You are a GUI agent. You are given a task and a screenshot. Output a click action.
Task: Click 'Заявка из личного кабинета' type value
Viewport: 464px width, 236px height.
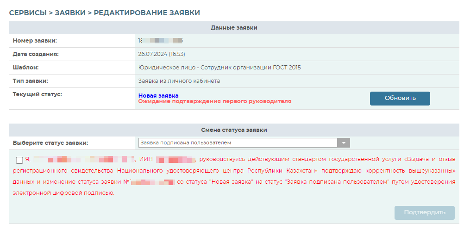(x=179, y=81)
